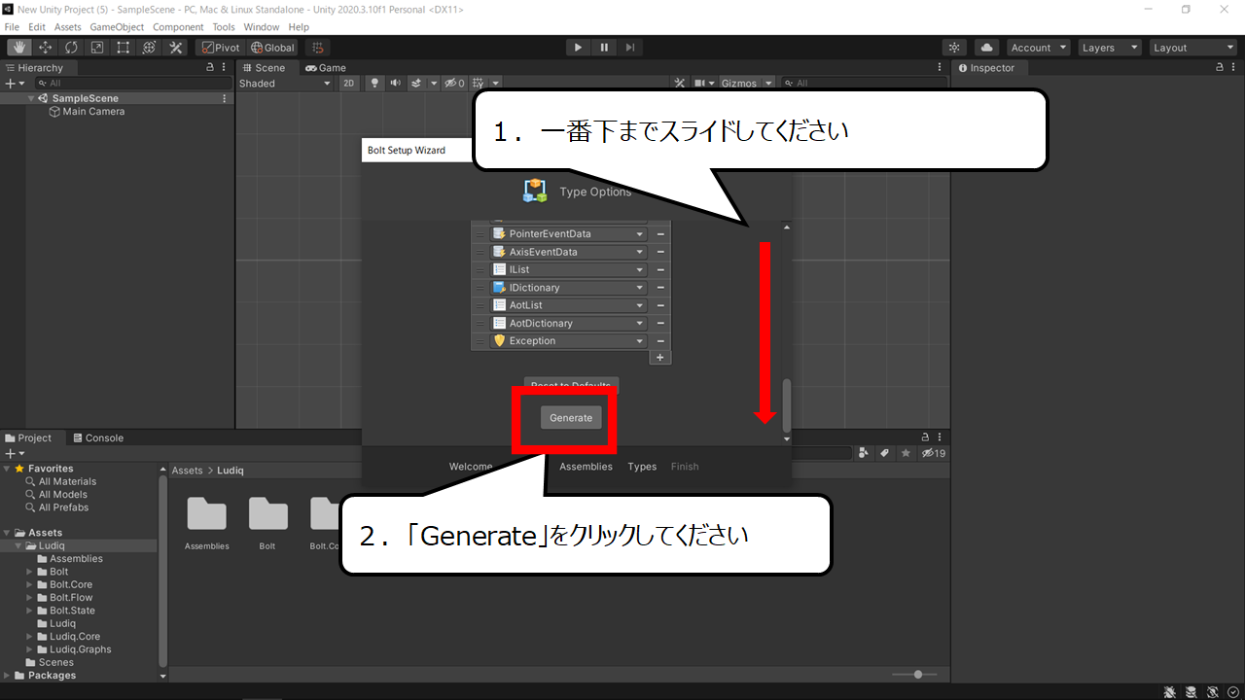
Task: Open Gizmos dropdown arrow
Action: 769,84
